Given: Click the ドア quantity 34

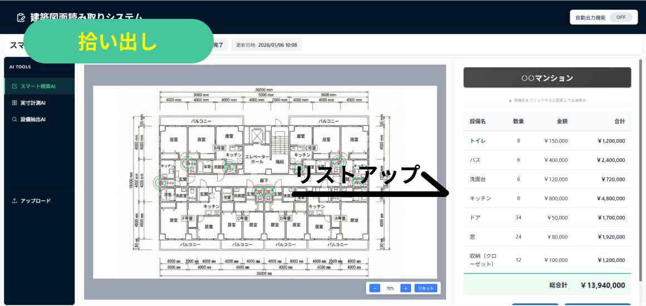Looking at the screenshot, I should (x=518, y=218).
